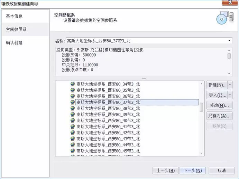Viewport: 239px width, 179px height.
Task: Click globe icon beside 西安80_38带3_北
Action: (73, 108)
